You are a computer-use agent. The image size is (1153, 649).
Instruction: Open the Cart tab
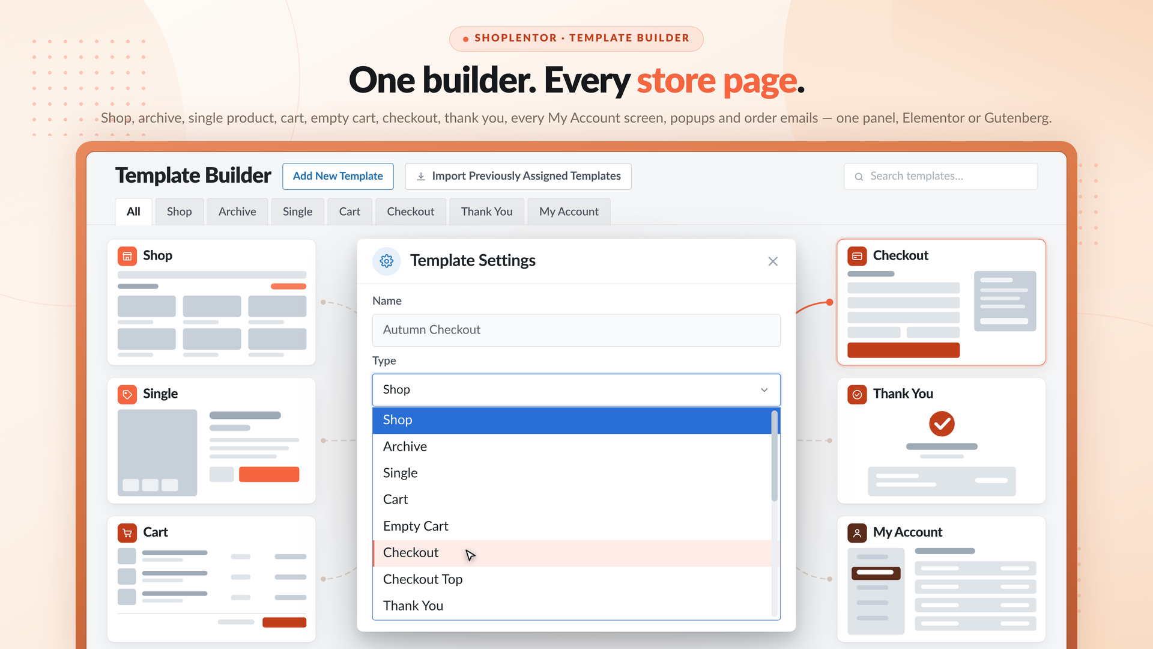350,212
